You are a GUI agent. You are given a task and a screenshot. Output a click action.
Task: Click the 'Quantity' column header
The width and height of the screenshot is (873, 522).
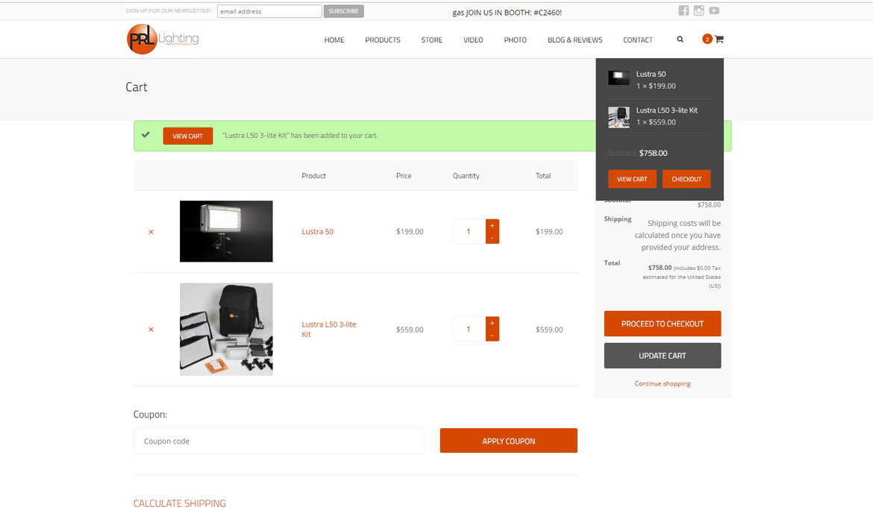[x=466, y=176]
